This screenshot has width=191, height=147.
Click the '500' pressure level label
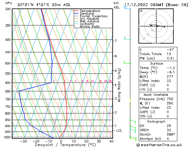point(9,63)
